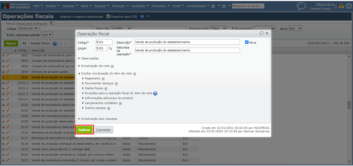Open the CRM menu
Viewport: 353px width, 166px height.
(x=38, y=6)
